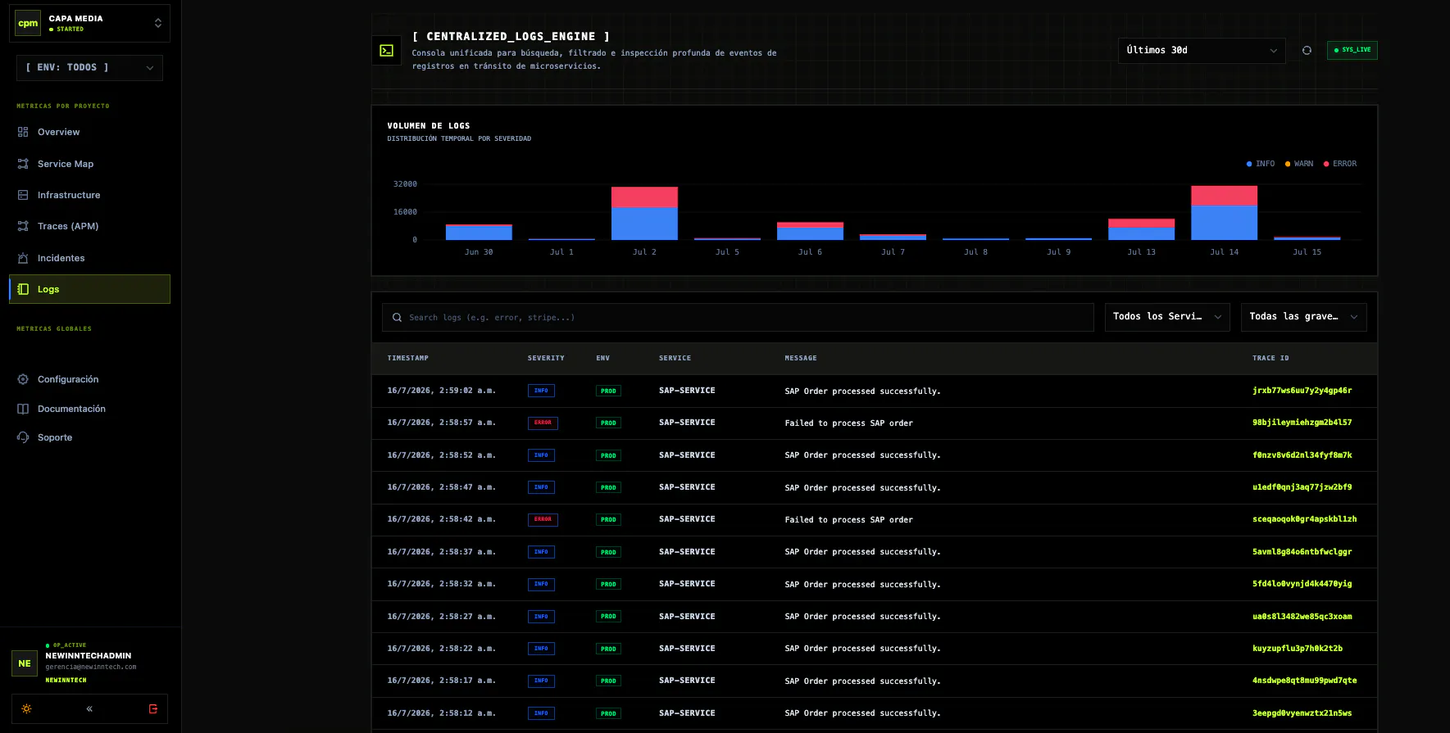
Task: Open trace ID jrxb77ws6uu7y2y4gp46r
Action: pos(1302,391)
